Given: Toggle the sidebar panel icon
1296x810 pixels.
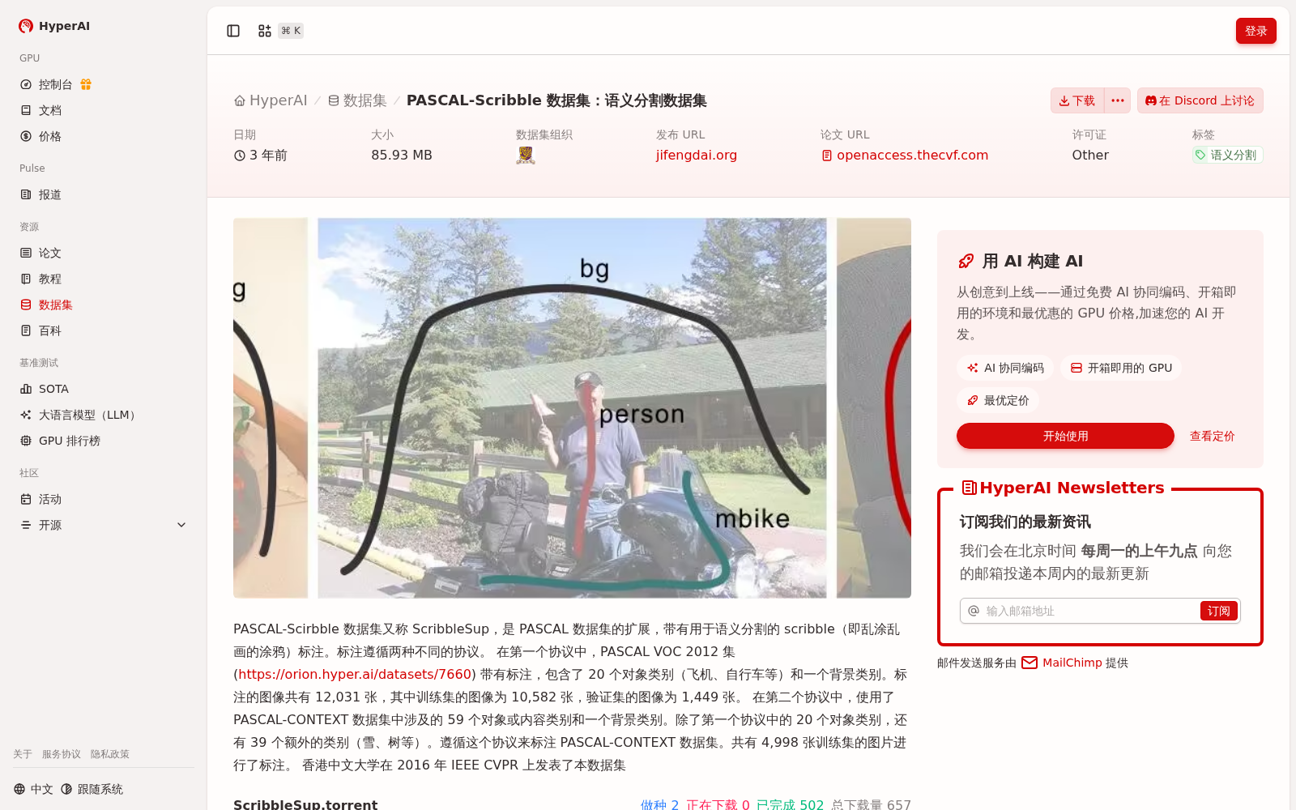Looking at the screenshot, I should 233,31.
